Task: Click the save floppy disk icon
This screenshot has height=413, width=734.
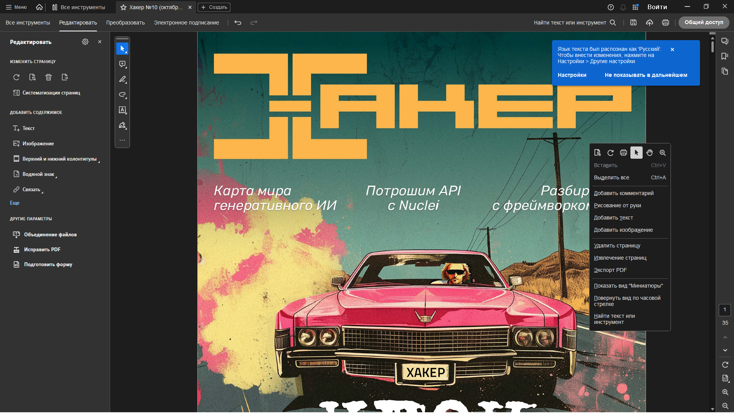Action: tap(633, 23)
